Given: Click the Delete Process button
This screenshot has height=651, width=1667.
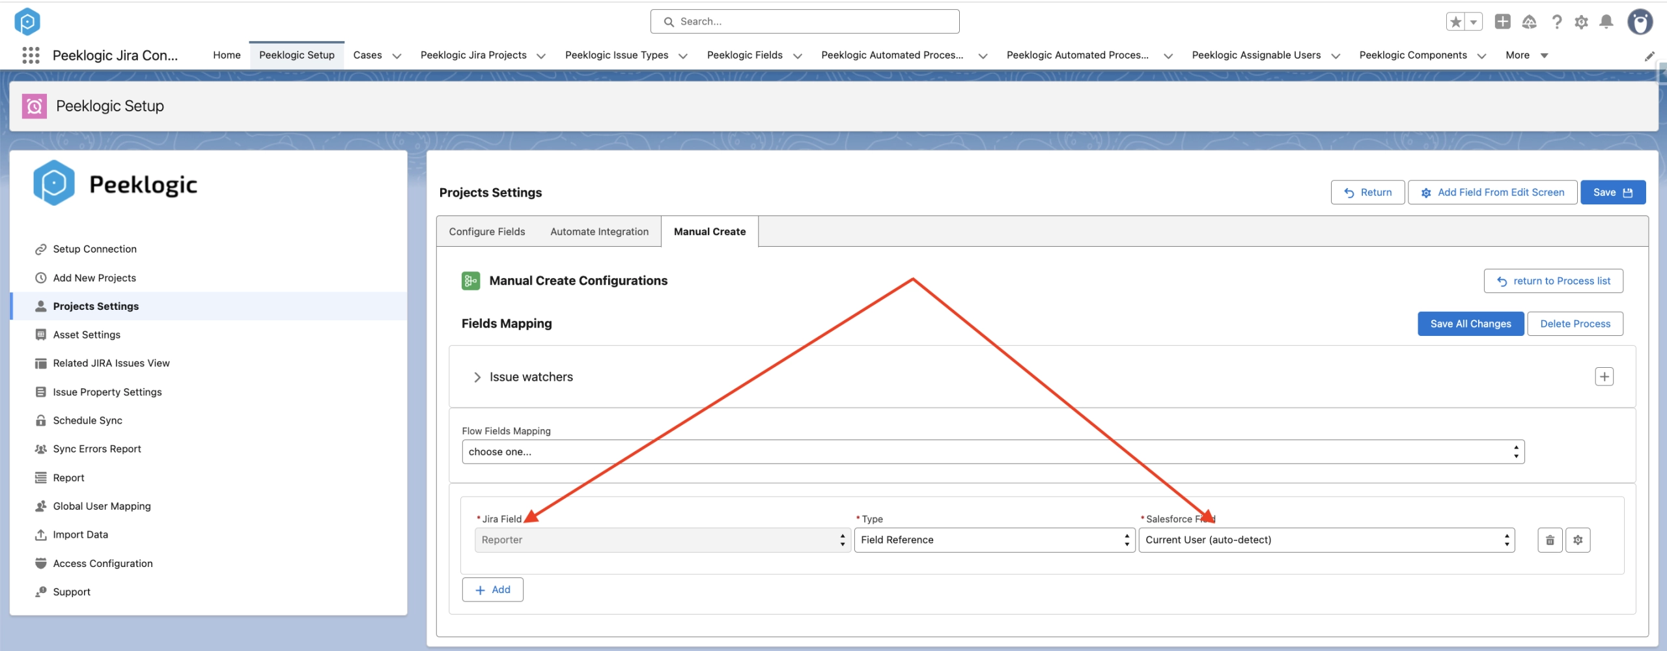Looking at the screenshot, I should (x=1575, y=324).
